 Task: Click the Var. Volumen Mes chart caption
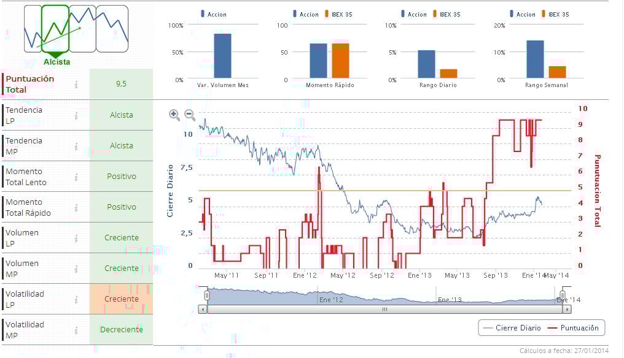pyautogui.click(x=223, y=85)
